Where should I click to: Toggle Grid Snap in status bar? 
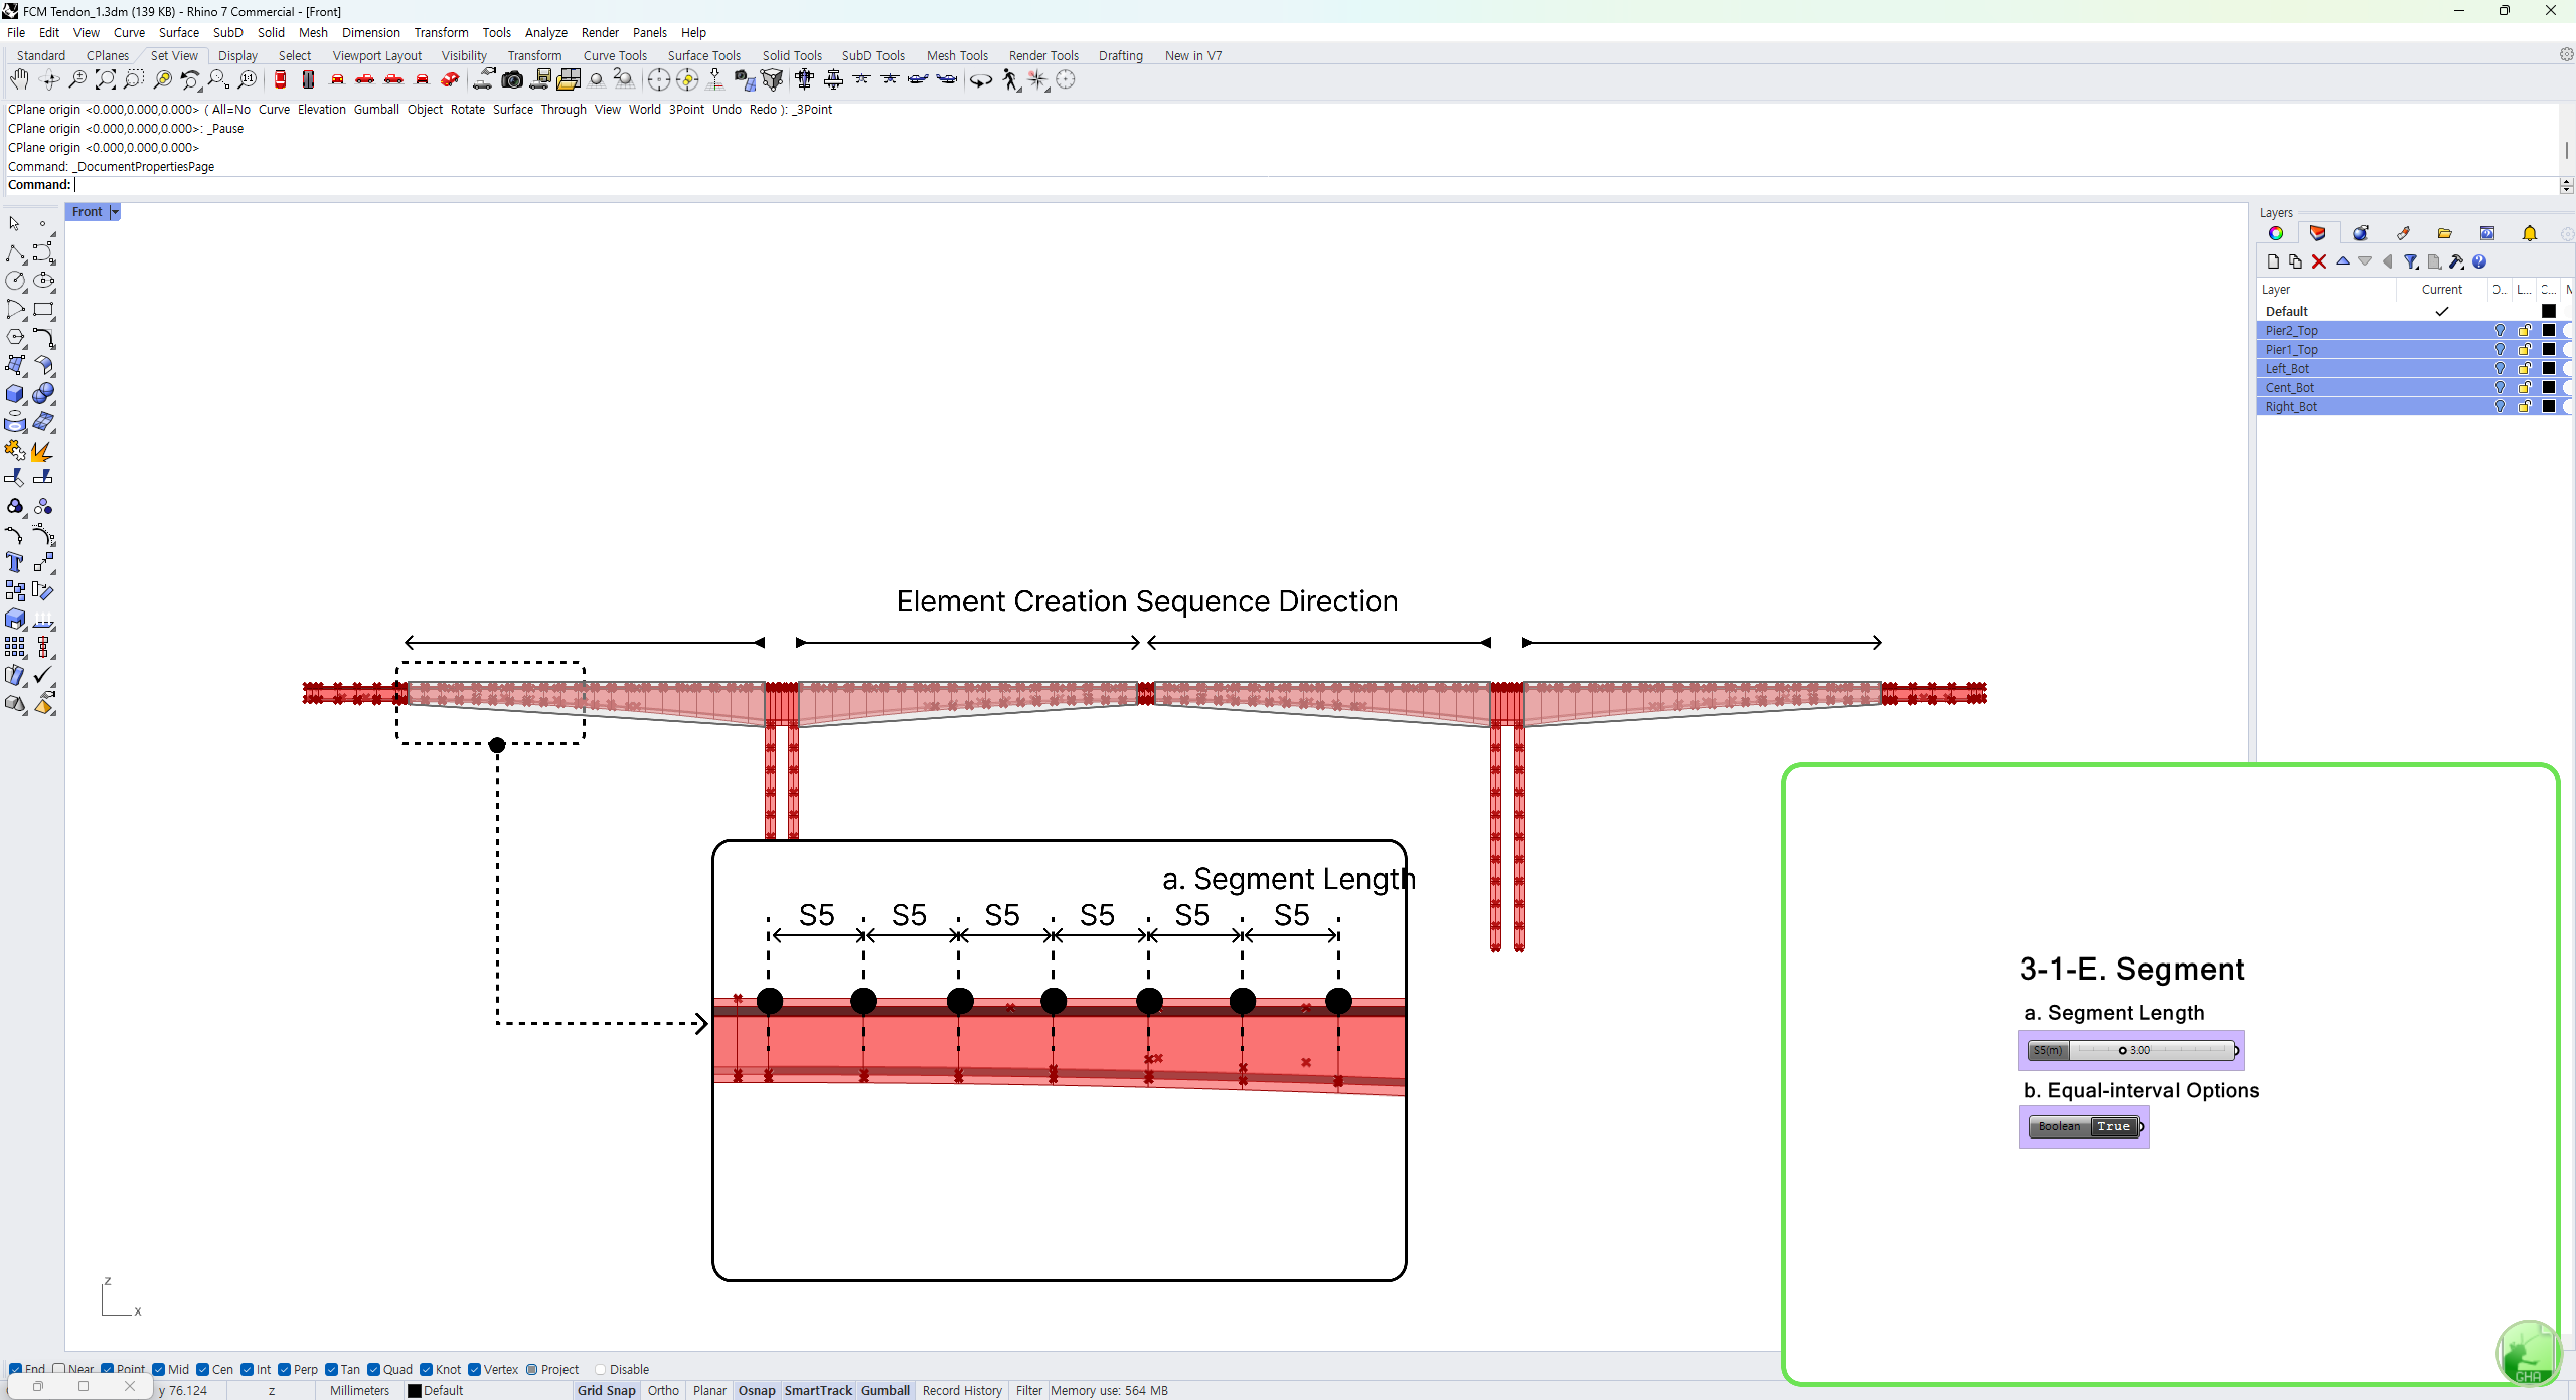point(606,1390)
